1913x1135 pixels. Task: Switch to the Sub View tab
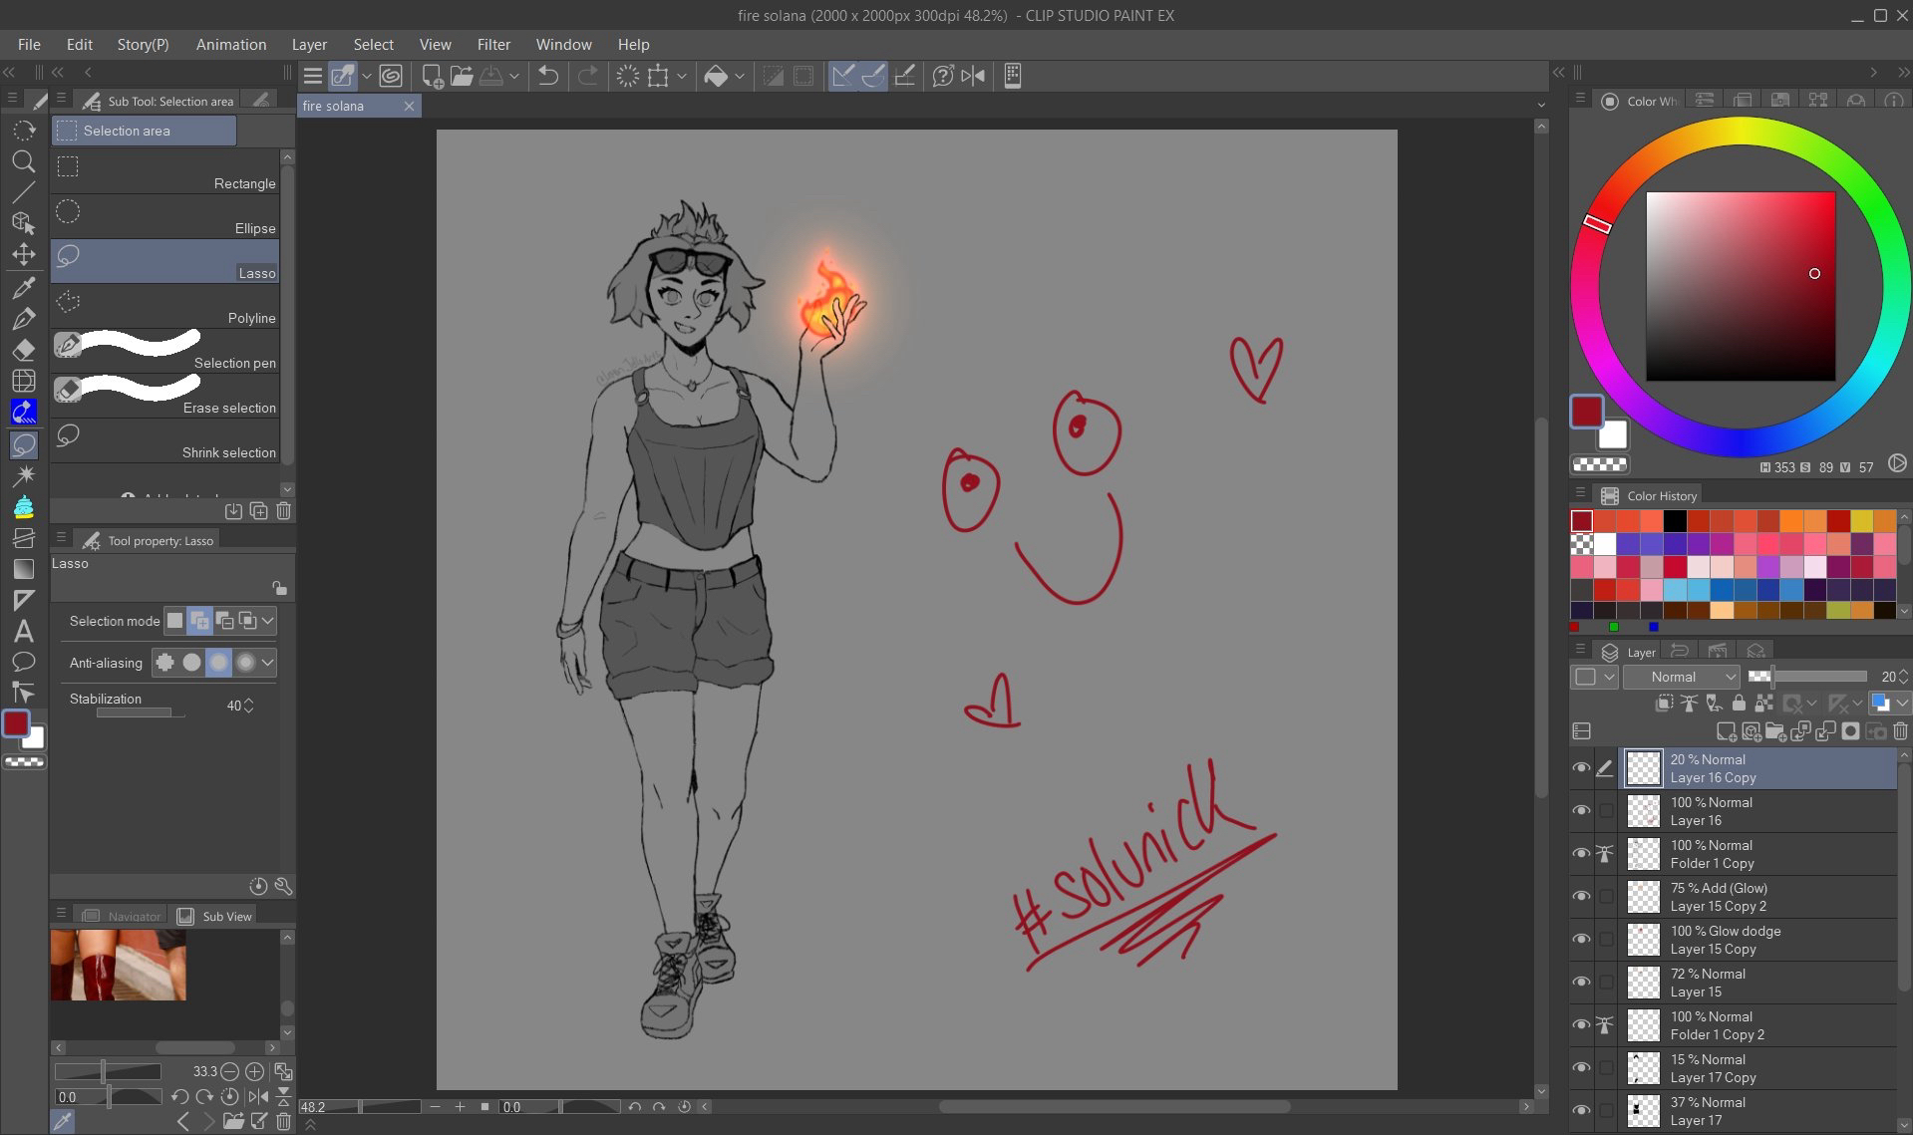pyautogui.click(x=226, y=916)
